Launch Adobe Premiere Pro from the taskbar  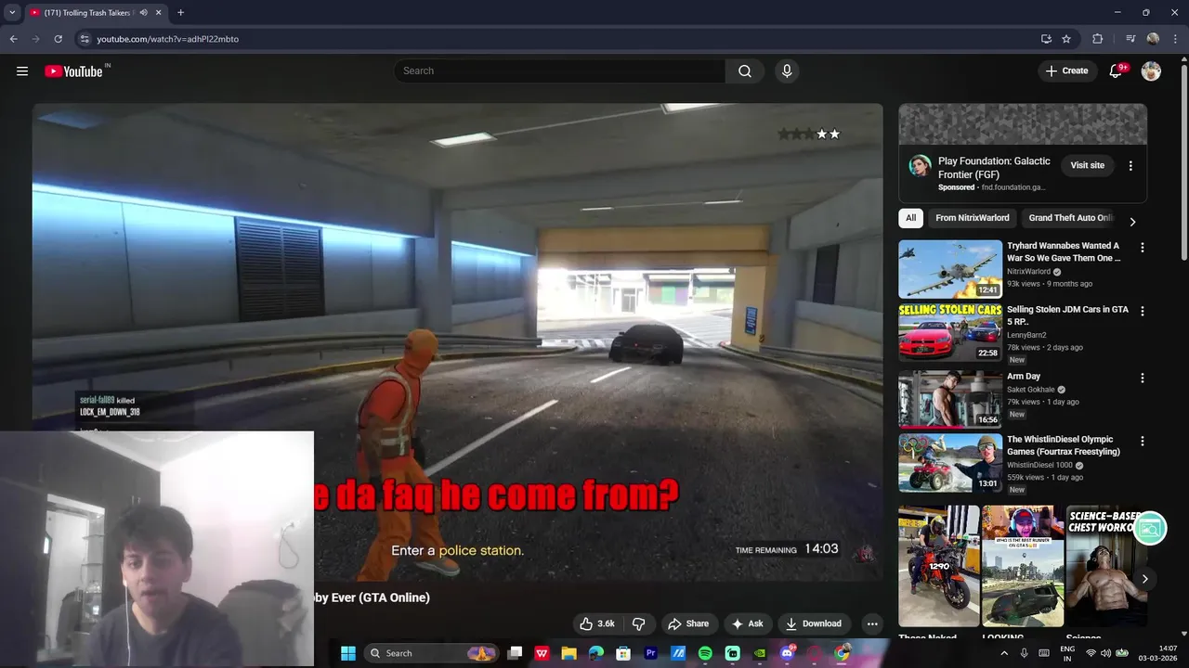(650, 653)
